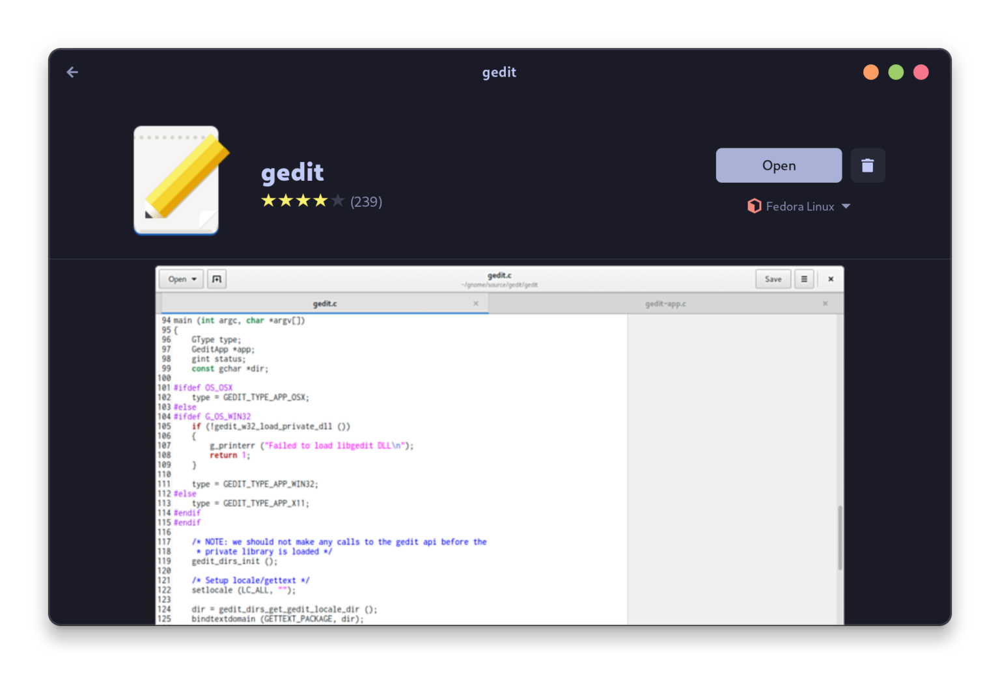Open the (239) reviews link

click(x=367, y=202)
